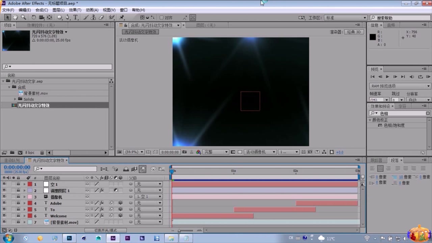This screenshot has width=432, height=243.
Task: Select the Brush tool
Action: pos(86,18)
